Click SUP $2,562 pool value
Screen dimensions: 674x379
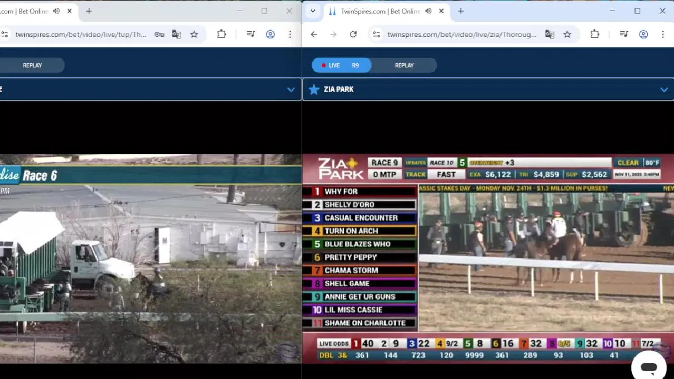pyautogui.click(x=587, y=174)
